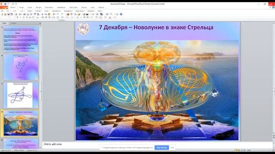Click Hide link in Hangouts sharing bar
Image resolution: width=275 pixels, height=154 pixels.
click(172, 148)
